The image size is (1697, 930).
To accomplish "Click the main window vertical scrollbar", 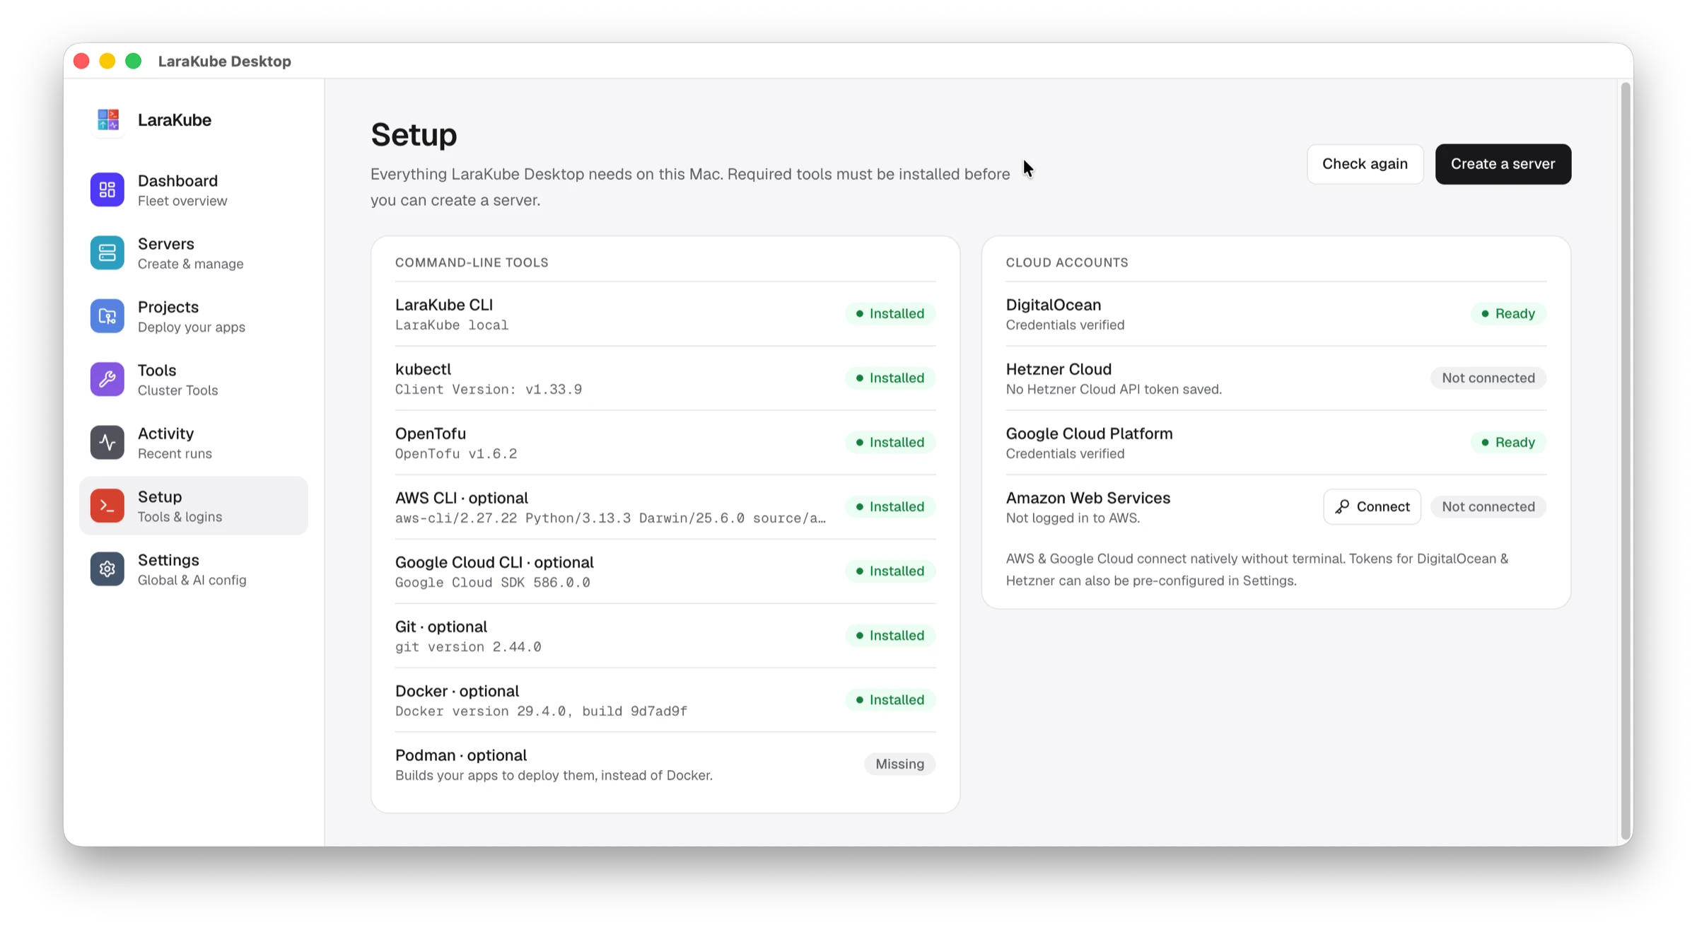I will point(1626,460).
